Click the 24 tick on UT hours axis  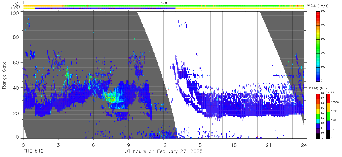pos(304,145)
